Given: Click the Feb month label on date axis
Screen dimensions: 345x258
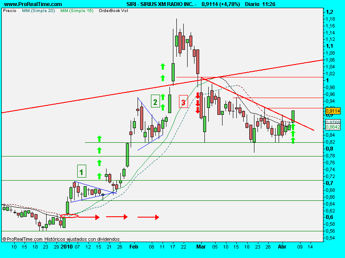Looking at the screenshot, I should point(134,247).
